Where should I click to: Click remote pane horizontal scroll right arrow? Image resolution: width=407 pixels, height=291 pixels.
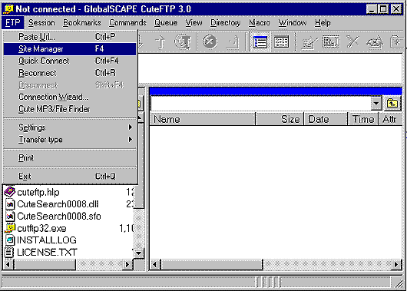click(396, 264)
